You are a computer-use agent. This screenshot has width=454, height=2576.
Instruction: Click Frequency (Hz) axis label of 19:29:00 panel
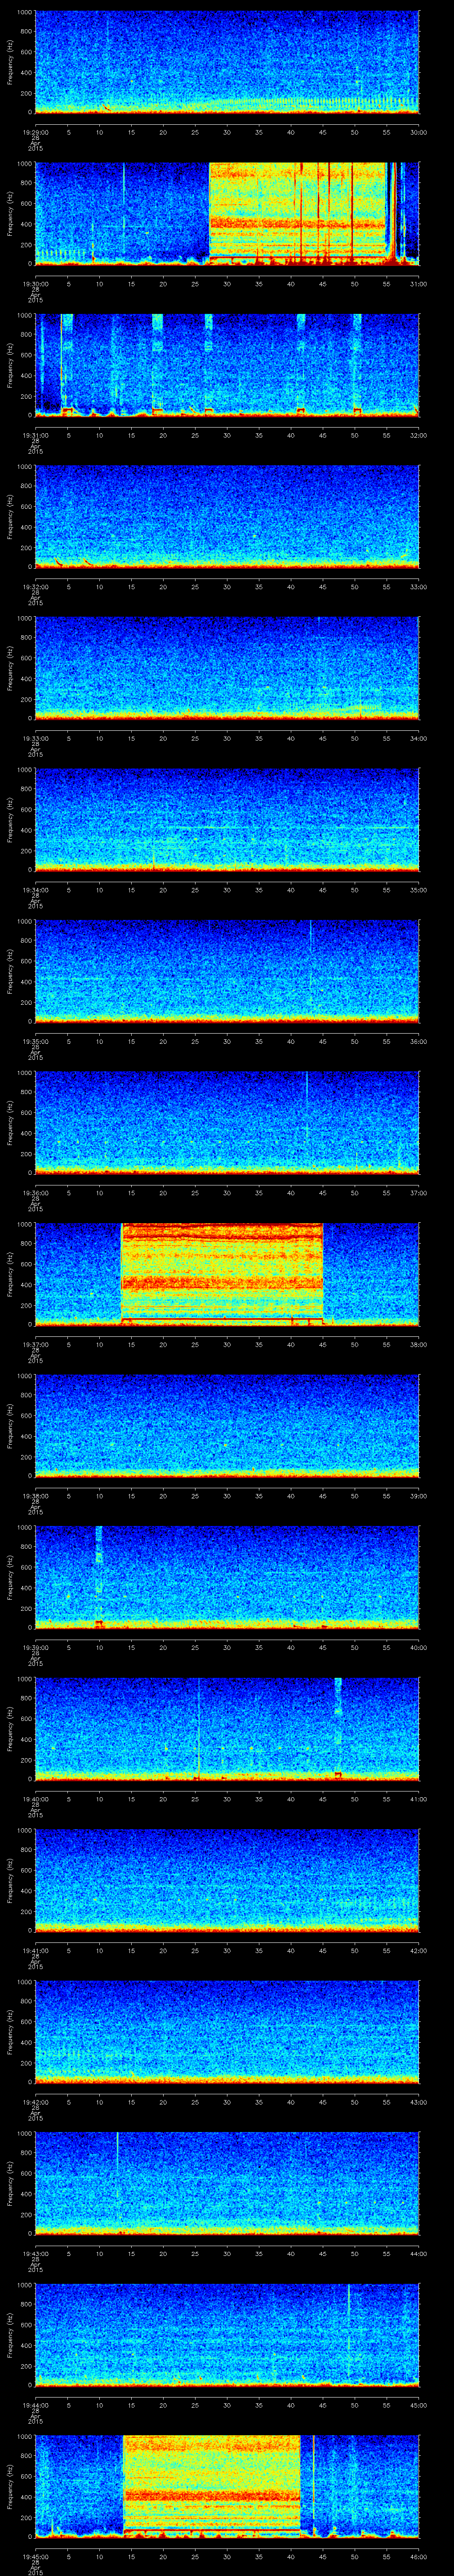[10, 62]
